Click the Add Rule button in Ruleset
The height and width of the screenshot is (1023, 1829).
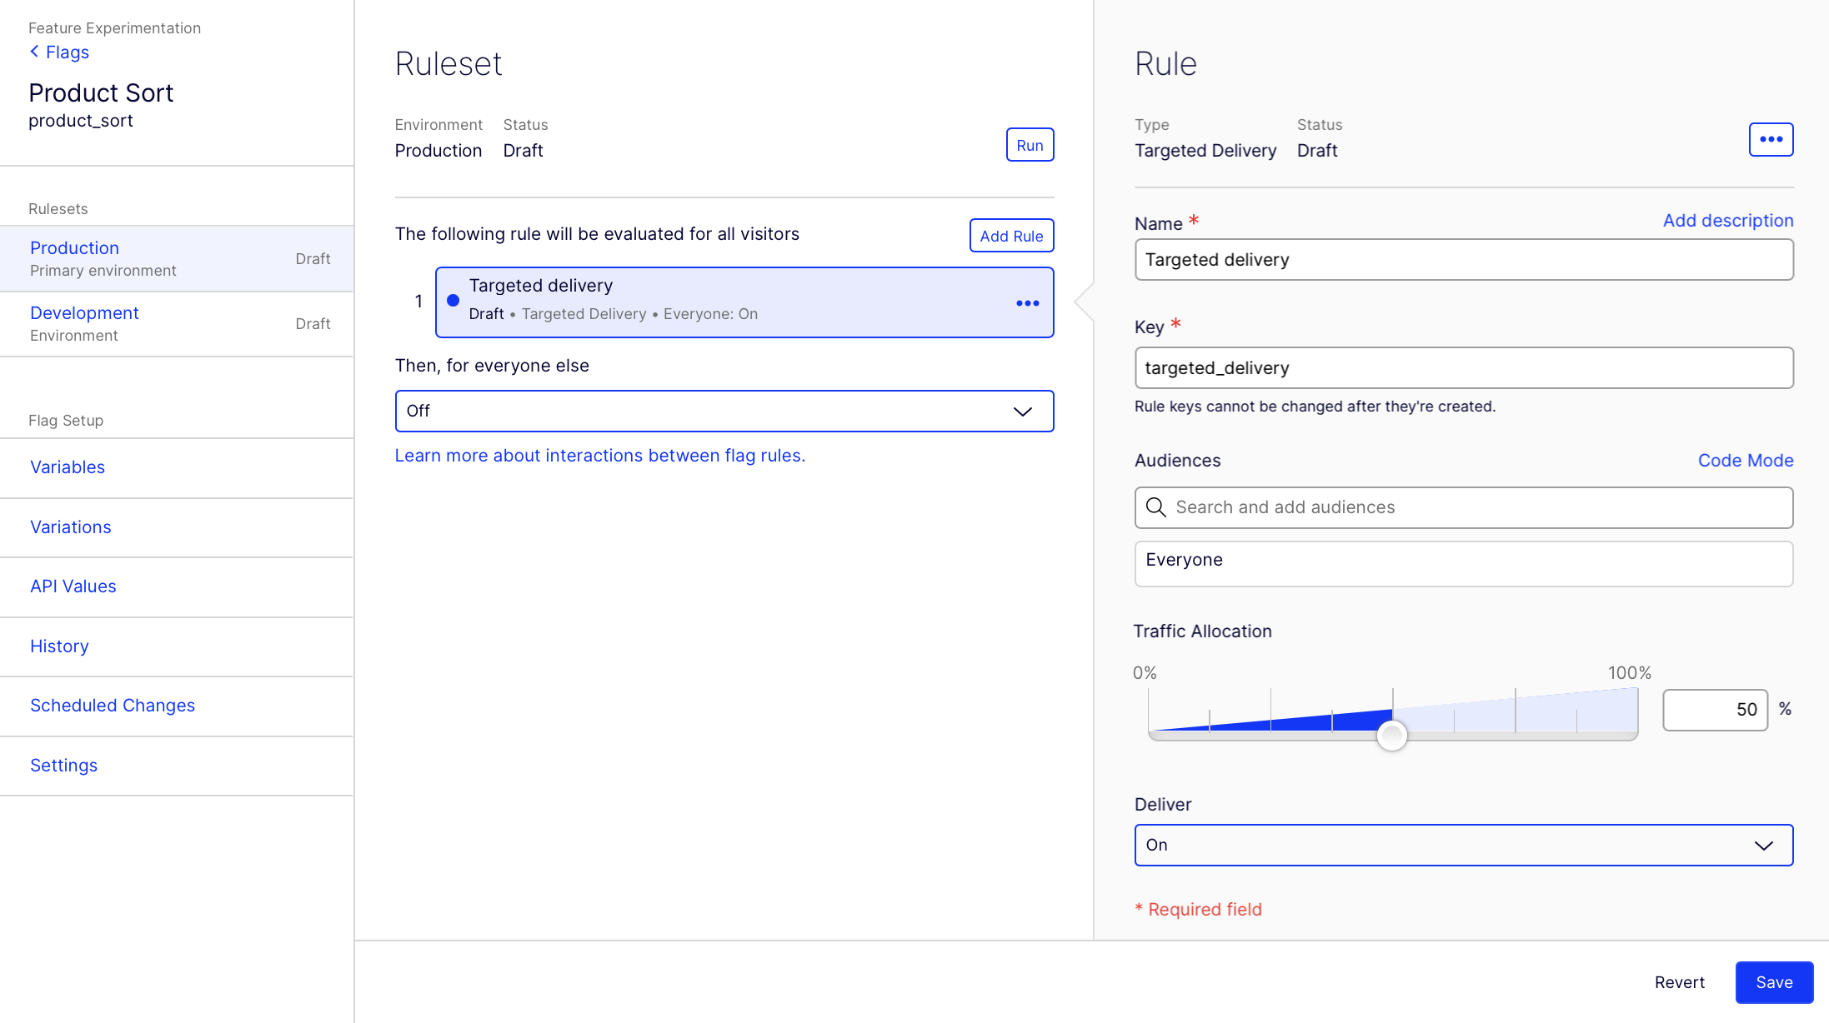pyautogui.click(x=1010, y=235)
